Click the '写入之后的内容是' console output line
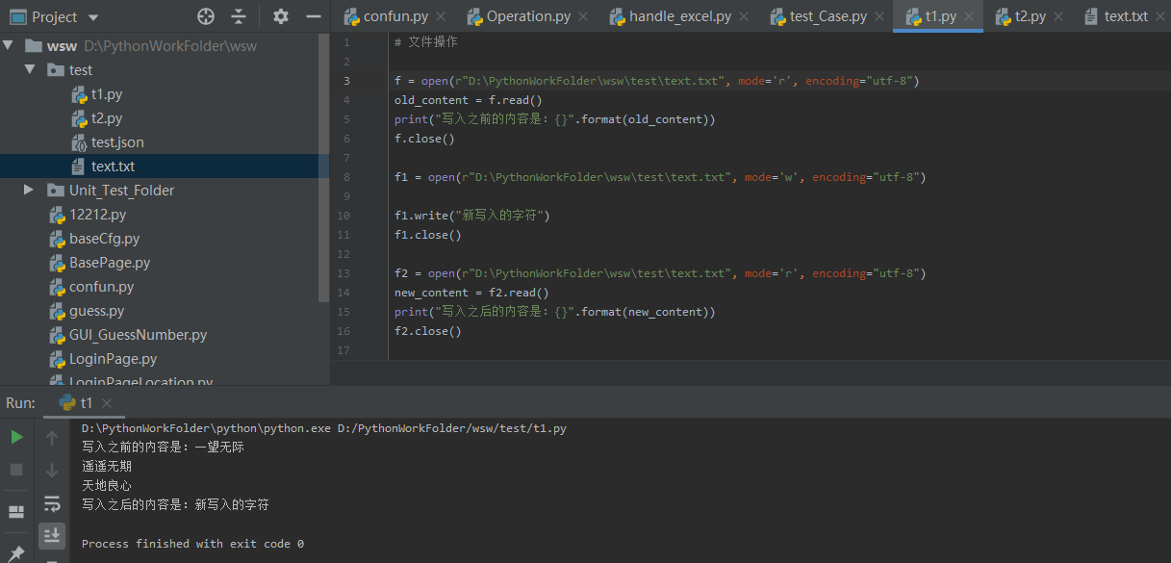Viewport: 1171px width, 563px height. tap(175, 505)
